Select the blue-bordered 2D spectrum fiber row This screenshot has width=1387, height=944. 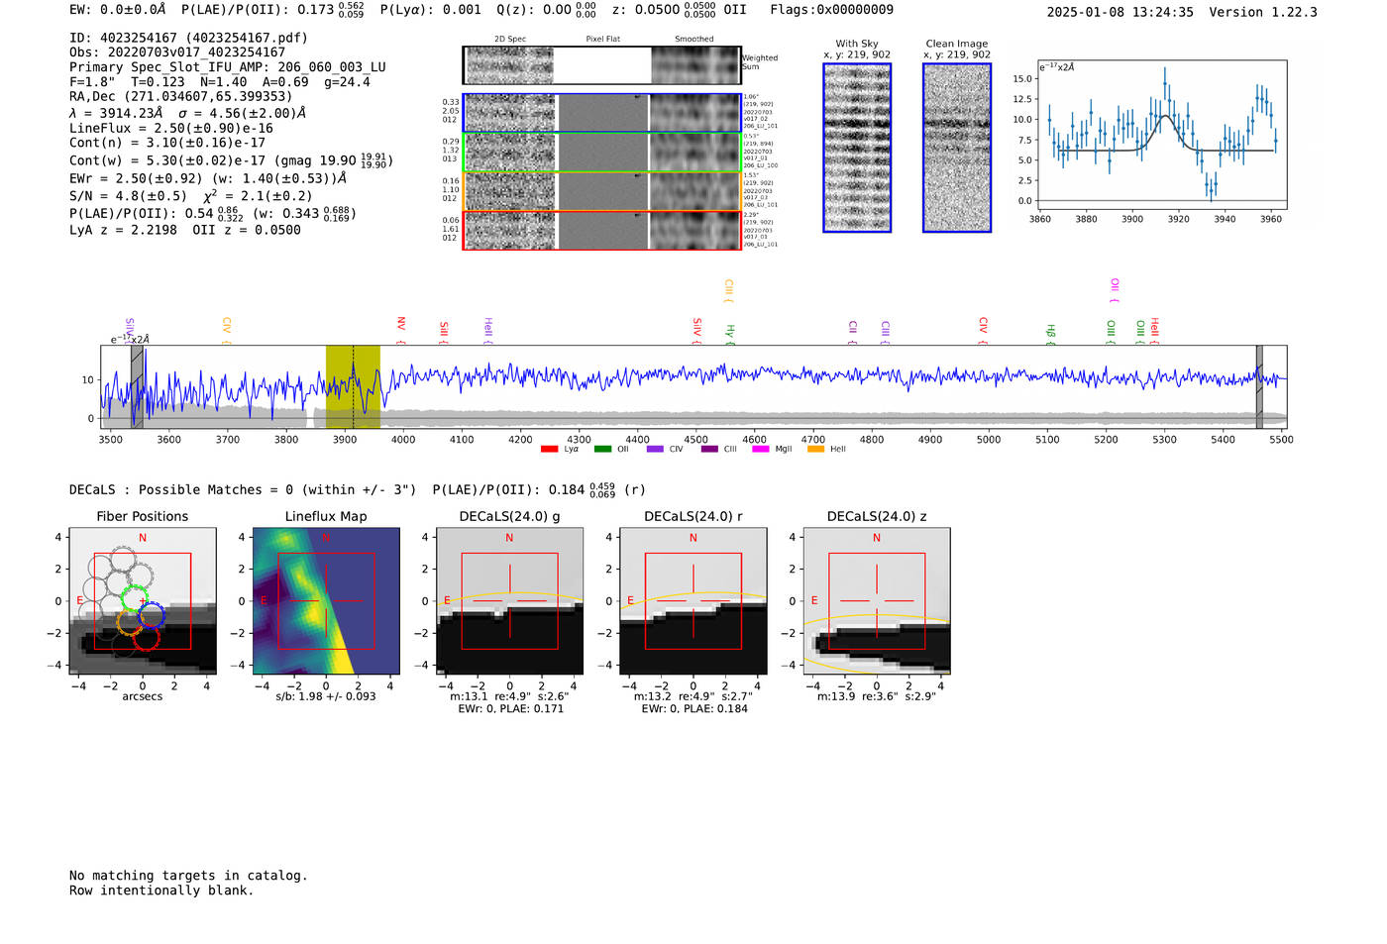click(x=601, y=113)
